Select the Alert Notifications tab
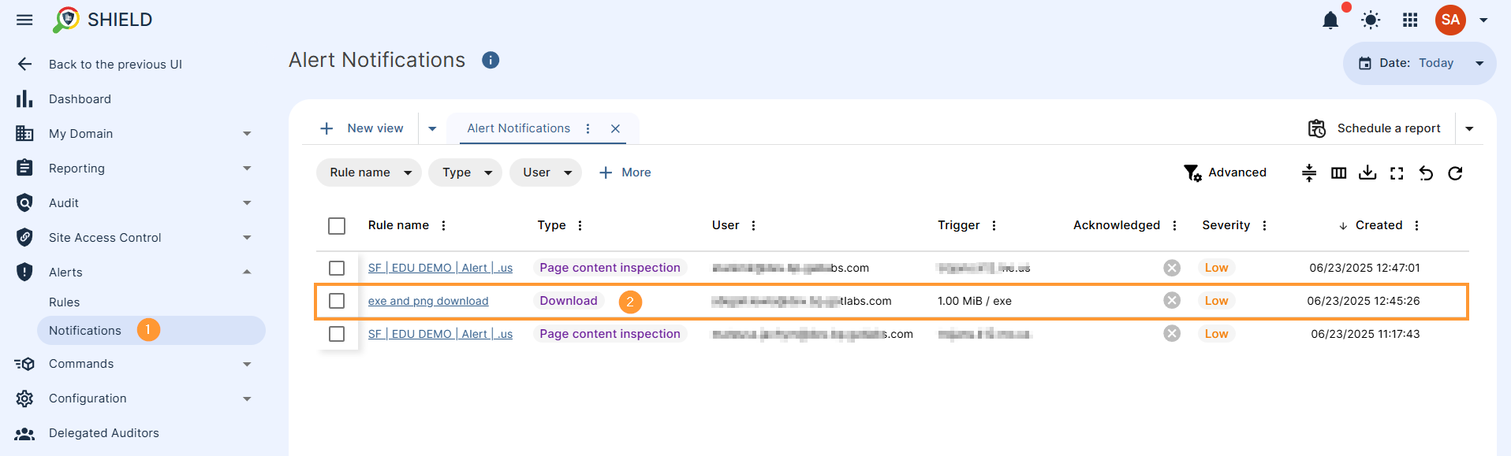This screenshot has height=456, width=1511. coord(518,128)
